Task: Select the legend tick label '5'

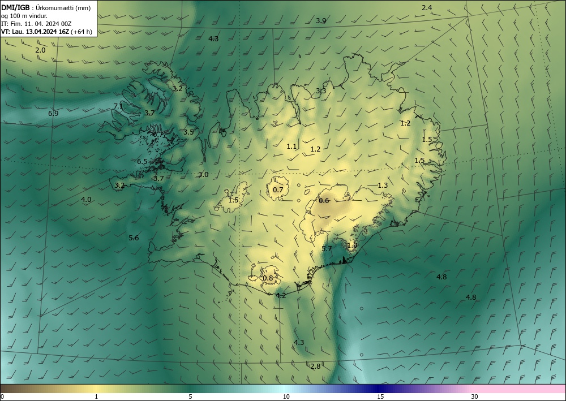Action: pyautogui.click(x=190, y=397)
